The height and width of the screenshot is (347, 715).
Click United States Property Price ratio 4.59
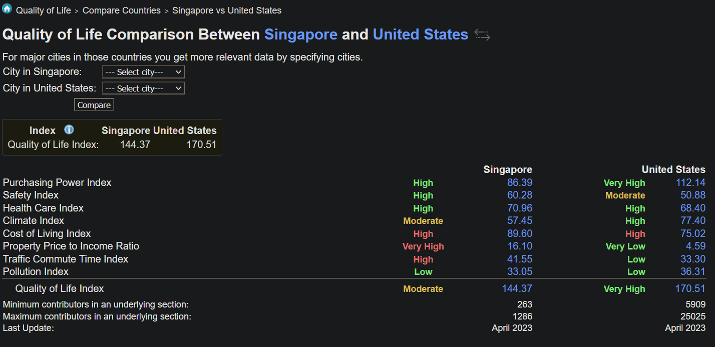696,246
